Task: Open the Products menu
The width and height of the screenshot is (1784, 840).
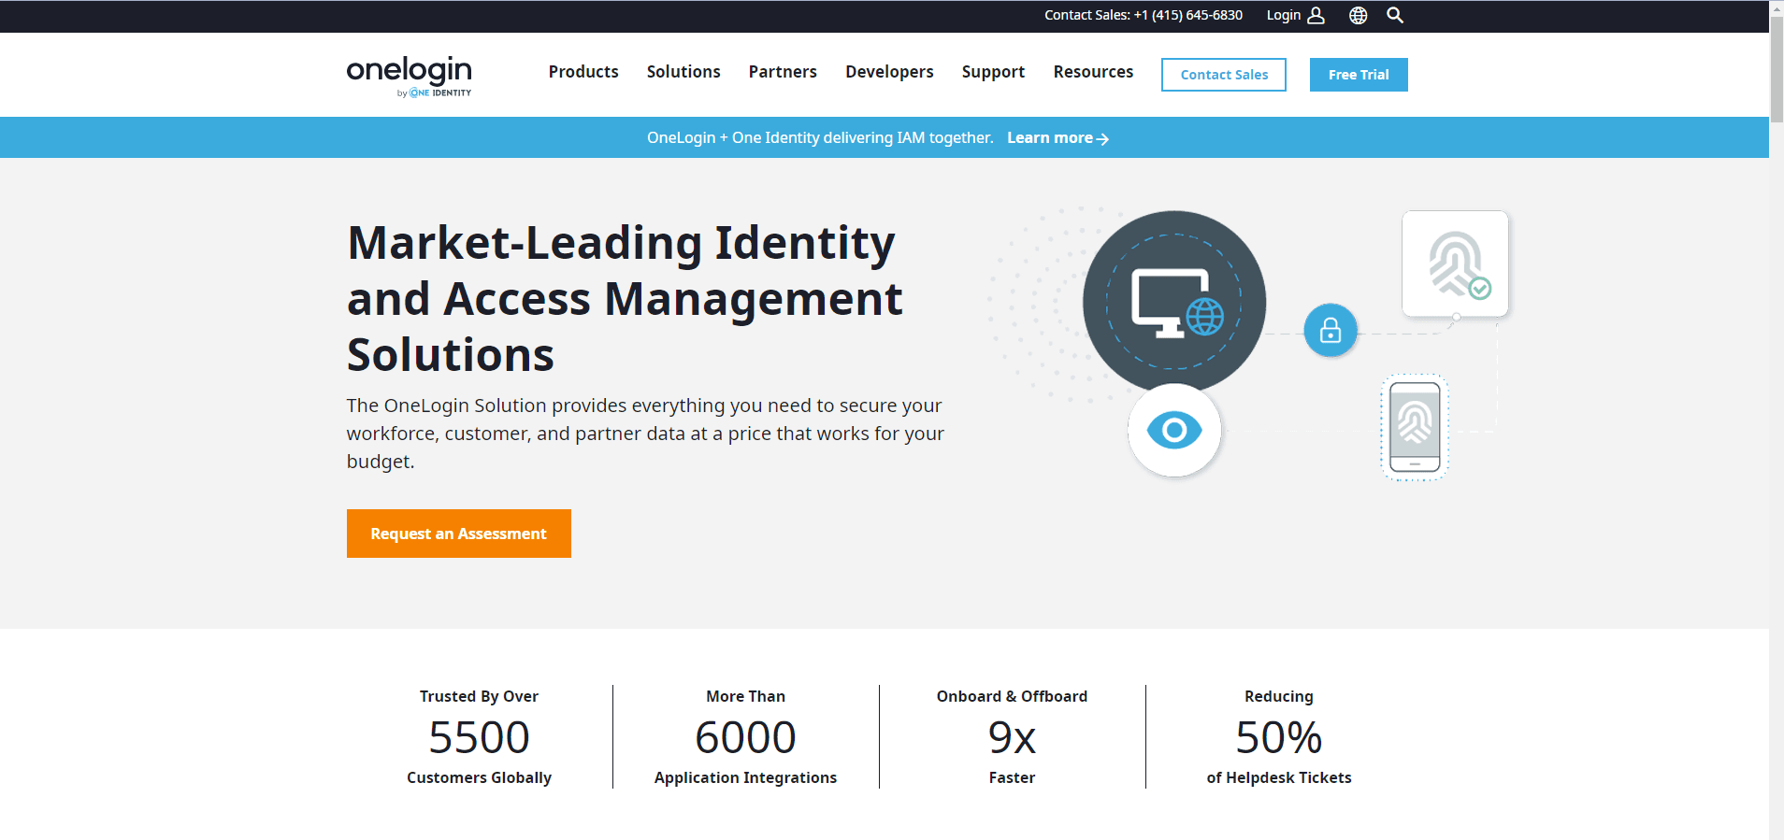Action: (583, 72)
